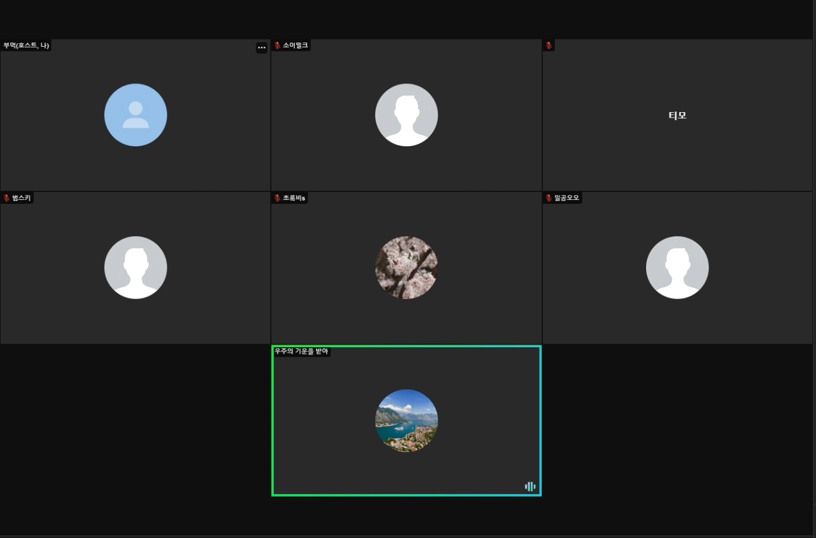Select the cherry blossom profile picture
The height and width of the screenshot is (538, 816).
click(406, 268)
